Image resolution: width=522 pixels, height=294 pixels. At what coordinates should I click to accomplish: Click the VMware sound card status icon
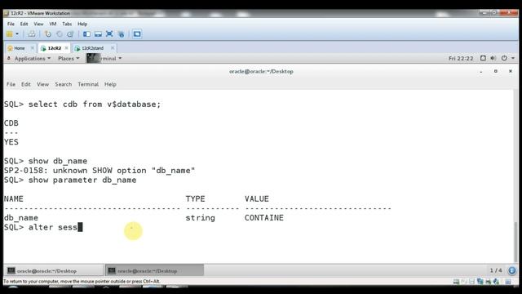[x=496, y=282]
